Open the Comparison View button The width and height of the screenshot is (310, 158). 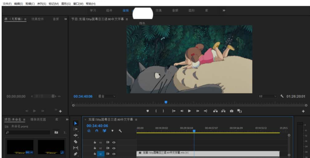pos(239,111)
